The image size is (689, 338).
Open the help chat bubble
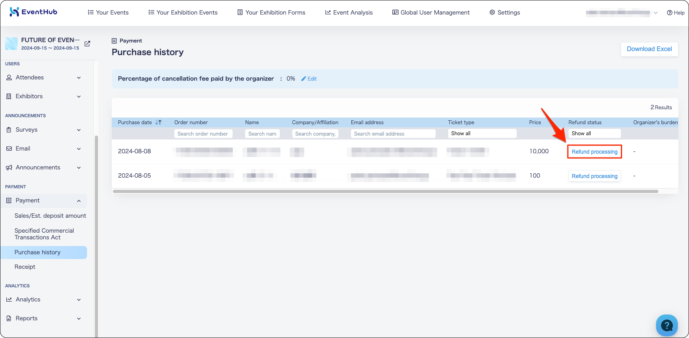pos(667,325)
